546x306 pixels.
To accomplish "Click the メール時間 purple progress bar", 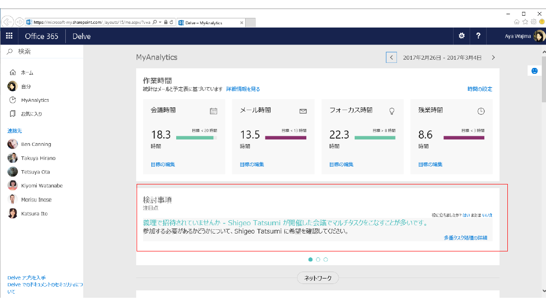I will point(286,138).
